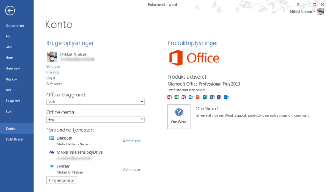This screenshot has height=192, width=326.
Task: Open the Eksportér page
Action: [17, 101]
